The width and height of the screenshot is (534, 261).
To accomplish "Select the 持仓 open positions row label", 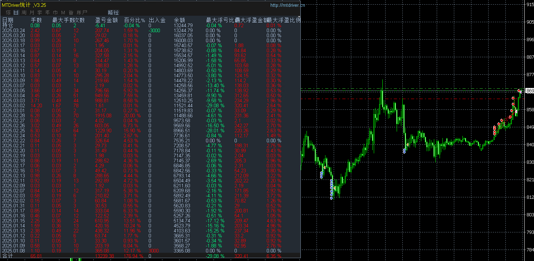I will click(8, 25).
